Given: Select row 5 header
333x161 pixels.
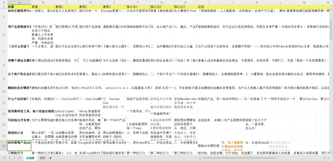Looking at the screenshot, I should coord(4,17).
